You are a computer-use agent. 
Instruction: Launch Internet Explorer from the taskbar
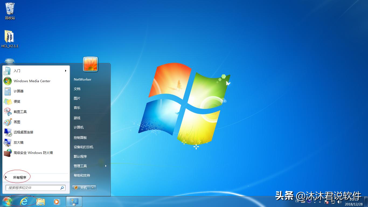pyautogui.click(x=24, y=201)
